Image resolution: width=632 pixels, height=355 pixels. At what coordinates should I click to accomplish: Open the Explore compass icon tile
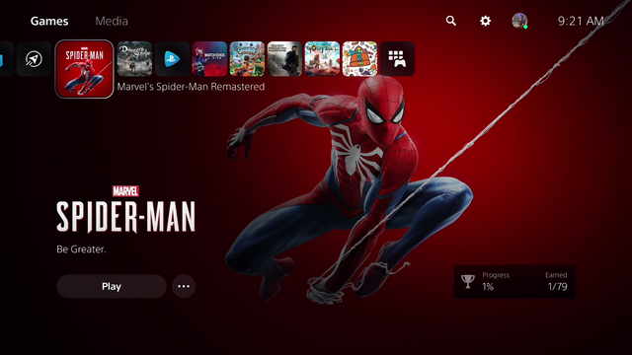click(x=34, y=59)
